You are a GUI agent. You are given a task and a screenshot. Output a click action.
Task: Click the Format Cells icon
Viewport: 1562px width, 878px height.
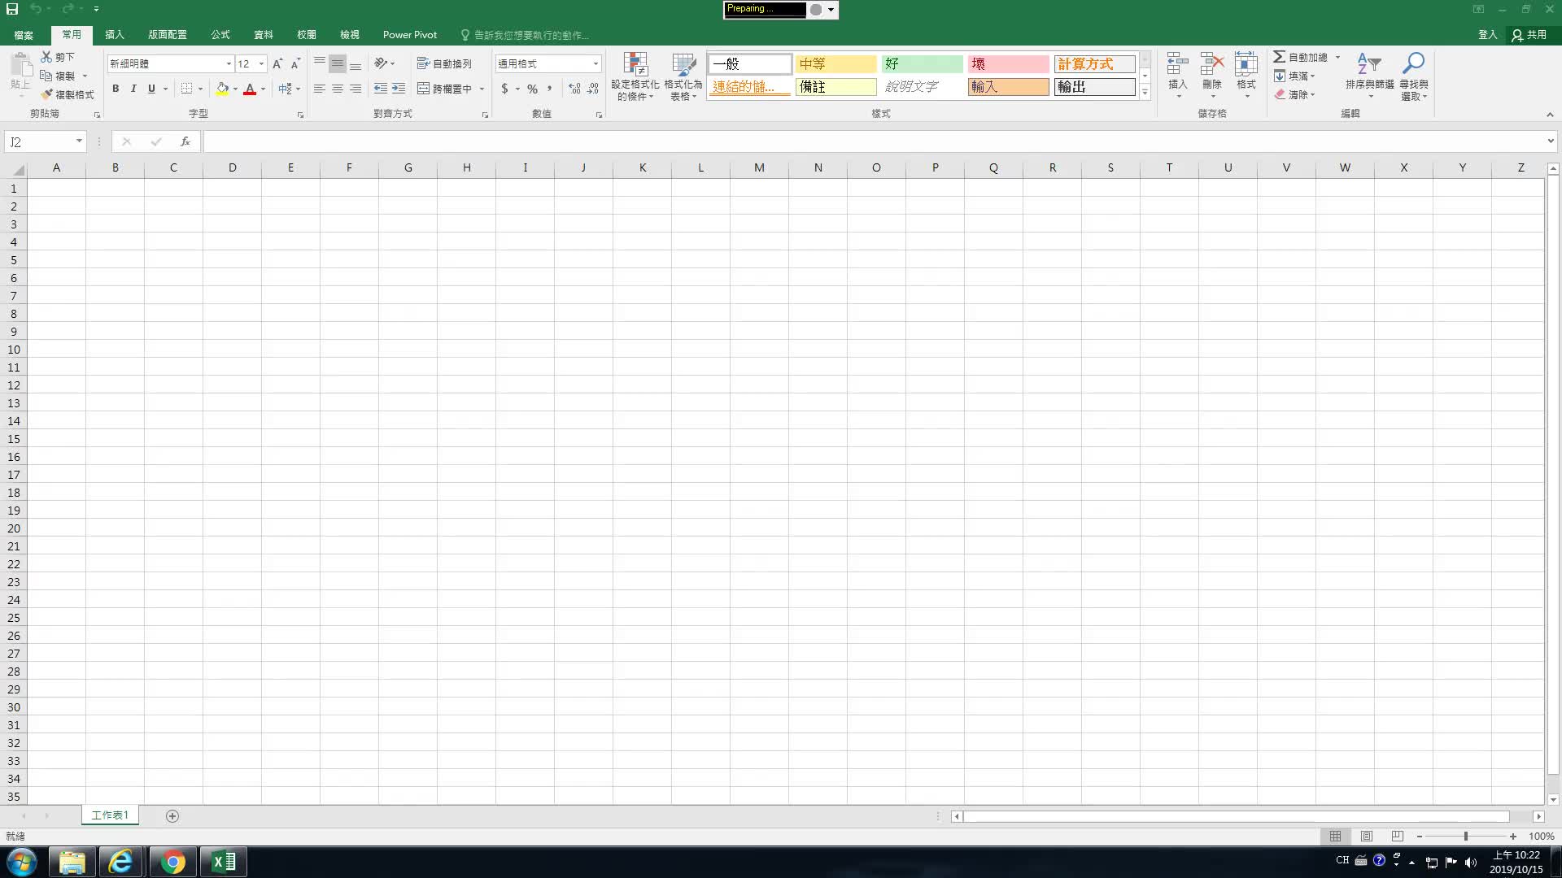tap(1246, 64)
